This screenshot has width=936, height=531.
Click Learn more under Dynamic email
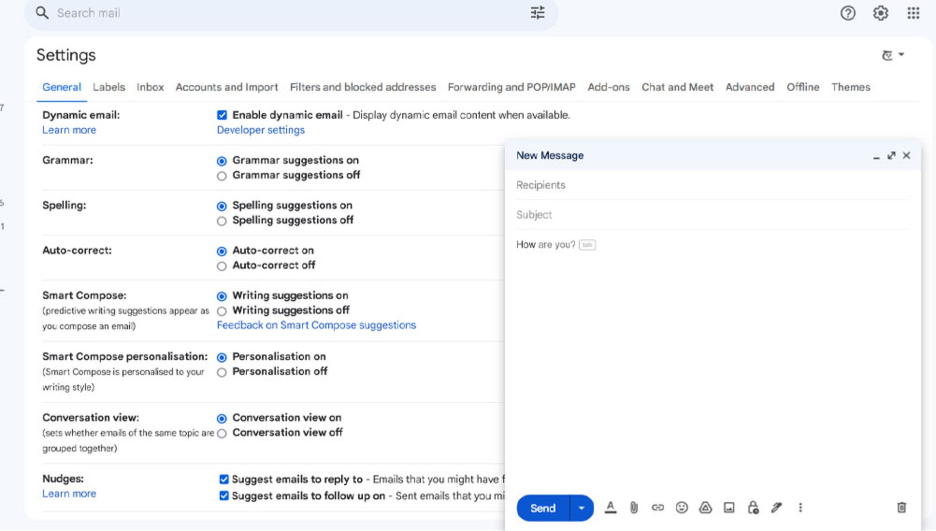tap(69, 130)
